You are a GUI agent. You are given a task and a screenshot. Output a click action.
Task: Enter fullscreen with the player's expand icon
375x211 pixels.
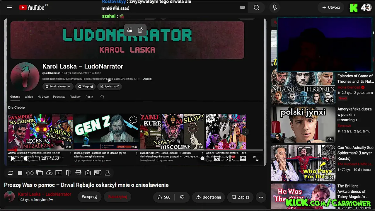[256, 158]
